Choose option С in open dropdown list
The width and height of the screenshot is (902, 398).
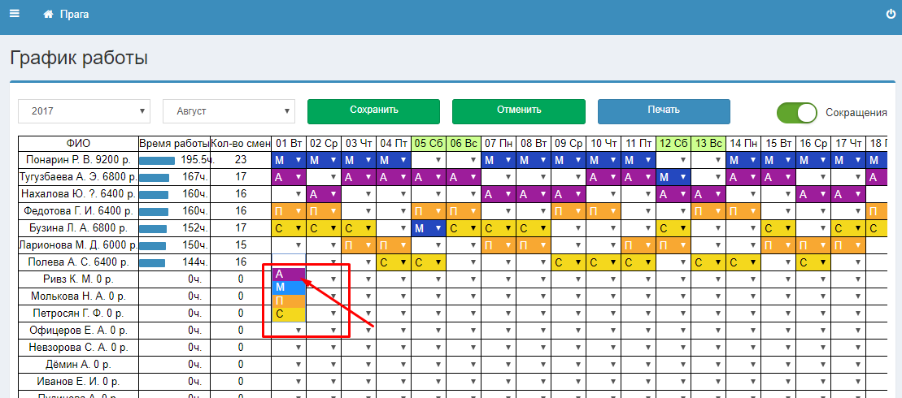click(288, 314)
